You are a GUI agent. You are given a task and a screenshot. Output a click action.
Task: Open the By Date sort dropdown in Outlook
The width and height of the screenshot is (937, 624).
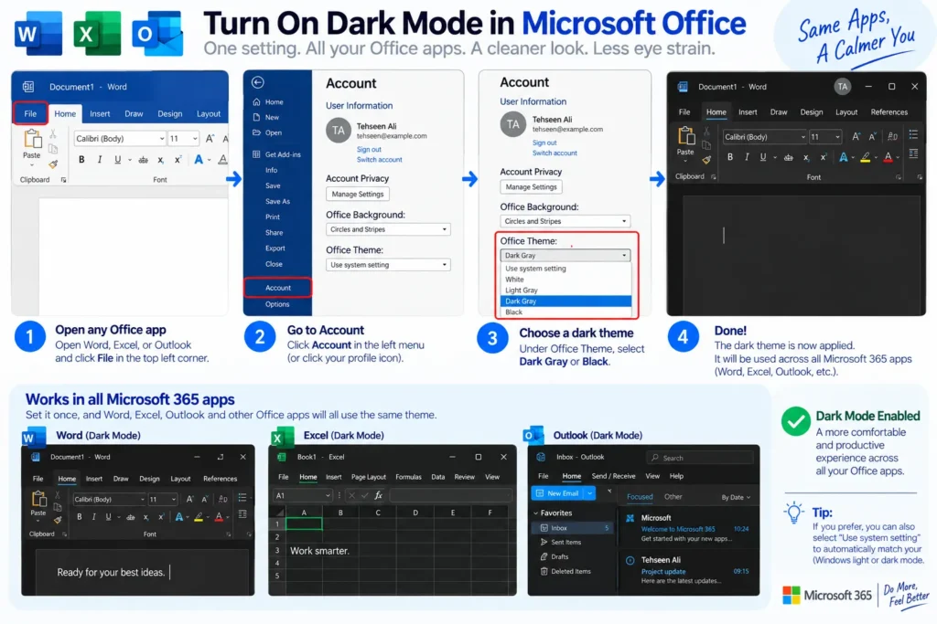click(736, 497)
